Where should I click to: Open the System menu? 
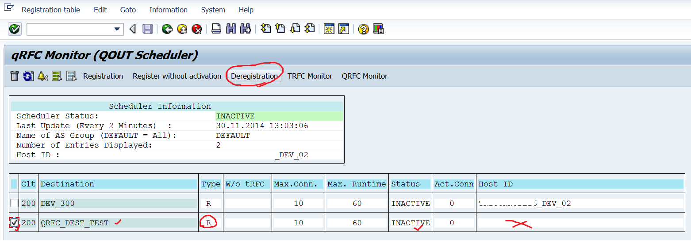coord(213,10)
